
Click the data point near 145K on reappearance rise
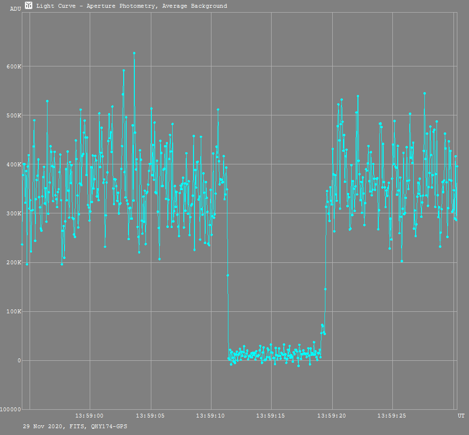(x=325, y=289)
